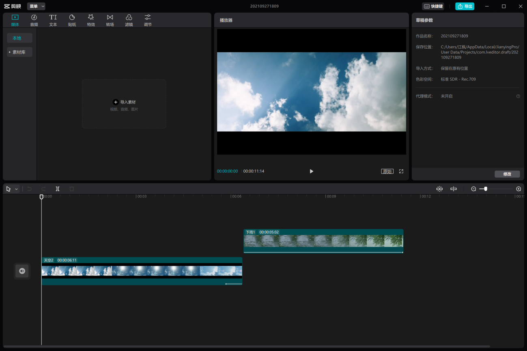Expand the 素材库 material library

pyautogui.click(x=19, y=52)
